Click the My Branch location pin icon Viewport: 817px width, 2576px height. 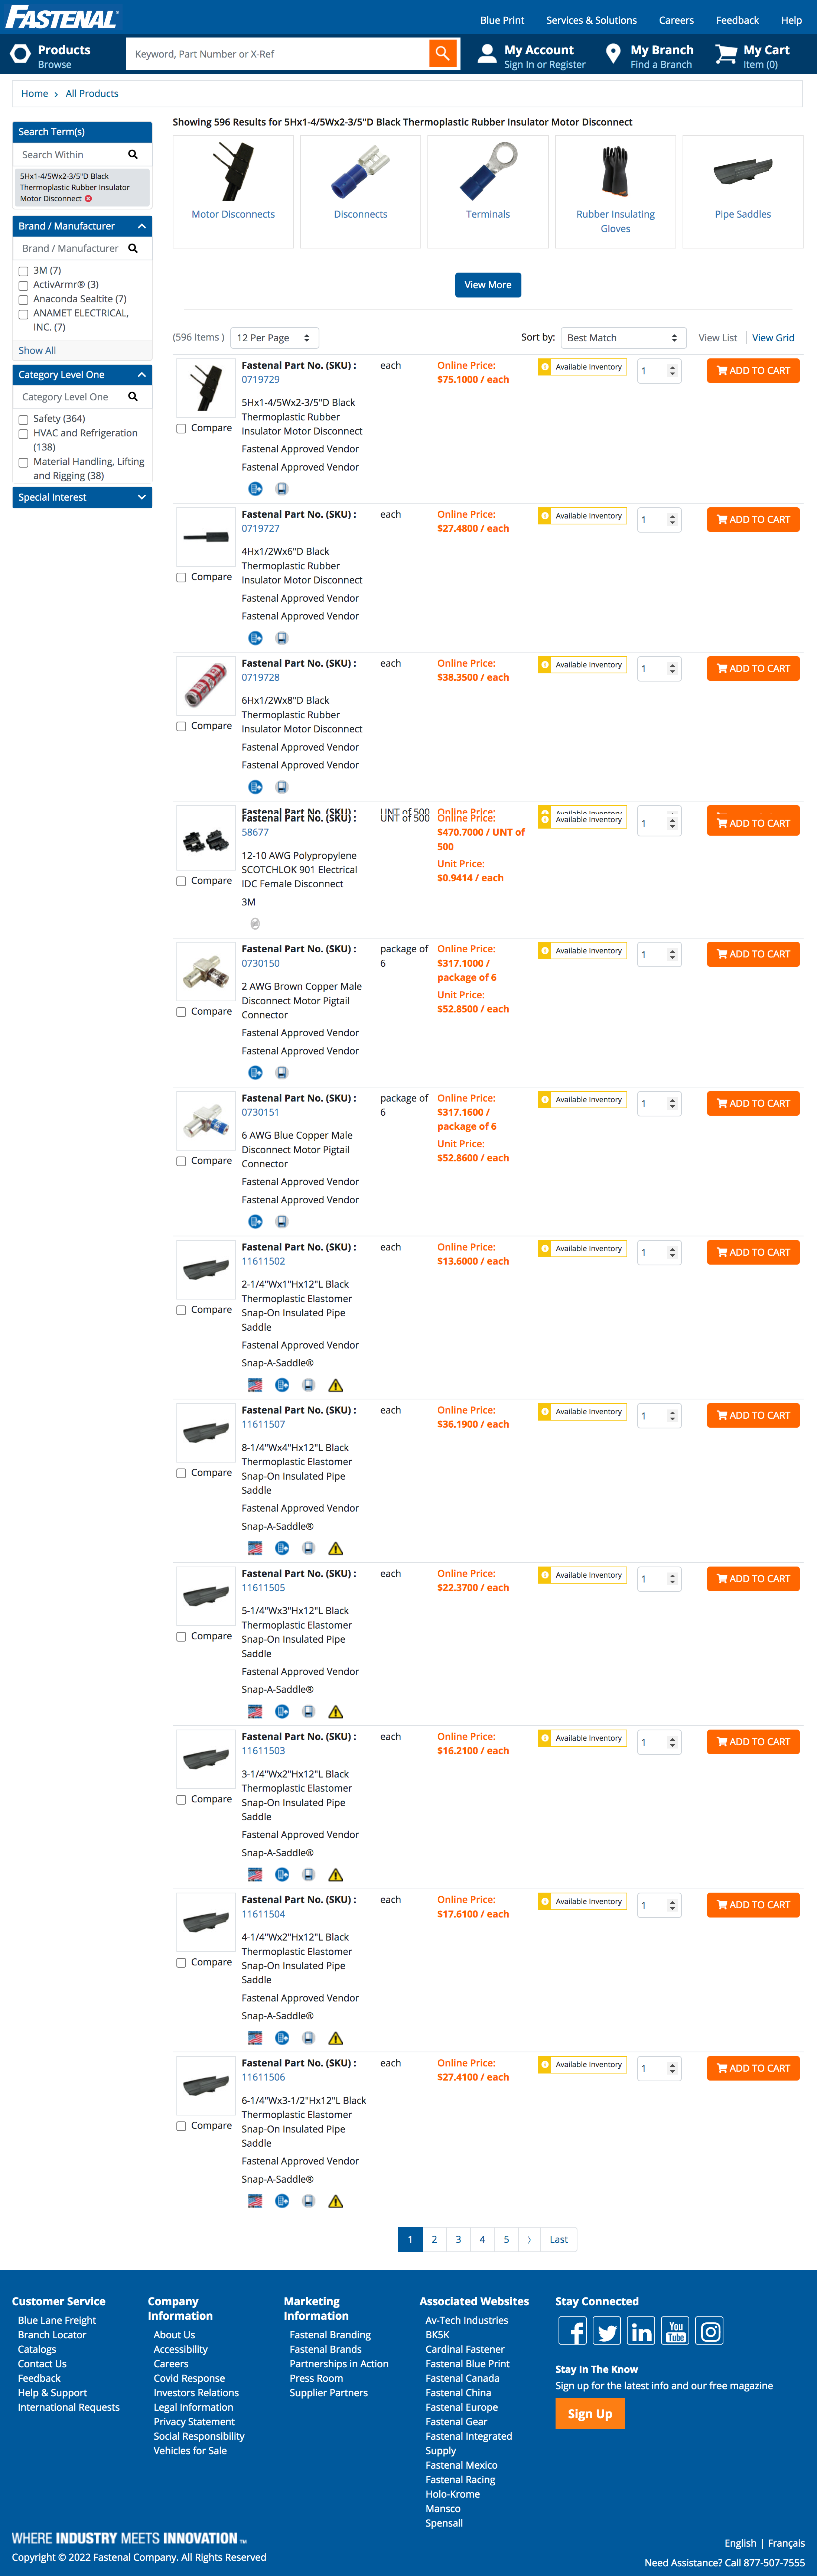(x=613, y=53)
